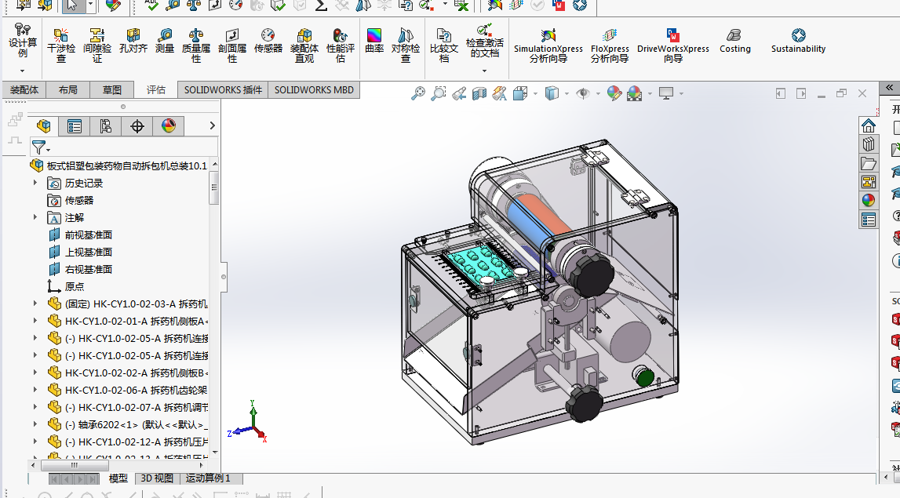Switch to the 3D 视图 bottom tab

[157, 478]
